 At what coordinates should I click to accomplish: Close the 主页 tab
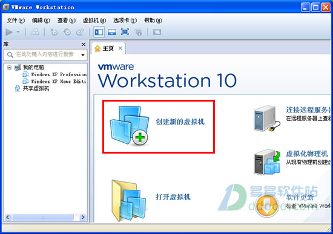click(x=120, y=48)
